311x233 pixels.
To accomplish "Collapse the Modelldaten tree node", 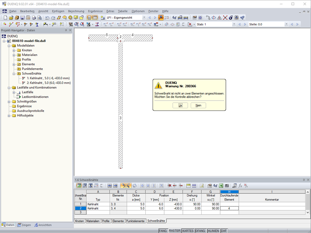I will [x=9, y=45].
